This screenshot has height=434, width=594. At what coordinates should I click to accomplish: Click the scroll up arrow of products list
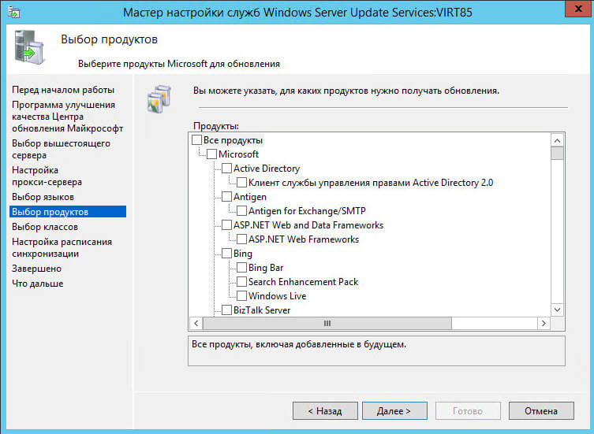click(x=557, y=141)
